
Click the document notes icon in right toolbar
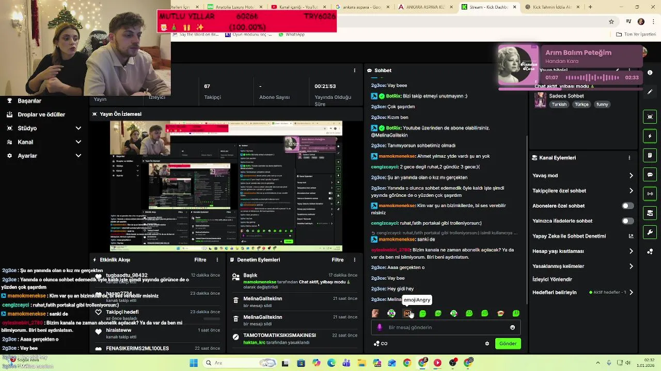(650, 155)
